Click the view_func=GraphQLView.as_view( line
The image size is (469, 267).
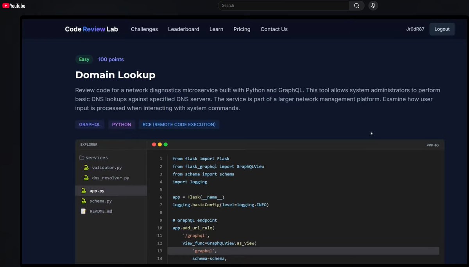pos(219,243)
